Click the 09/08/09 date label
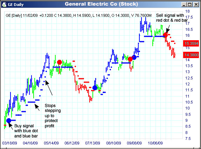The height and width of the screenshot is (149, 201). click(x=134, y=143)
